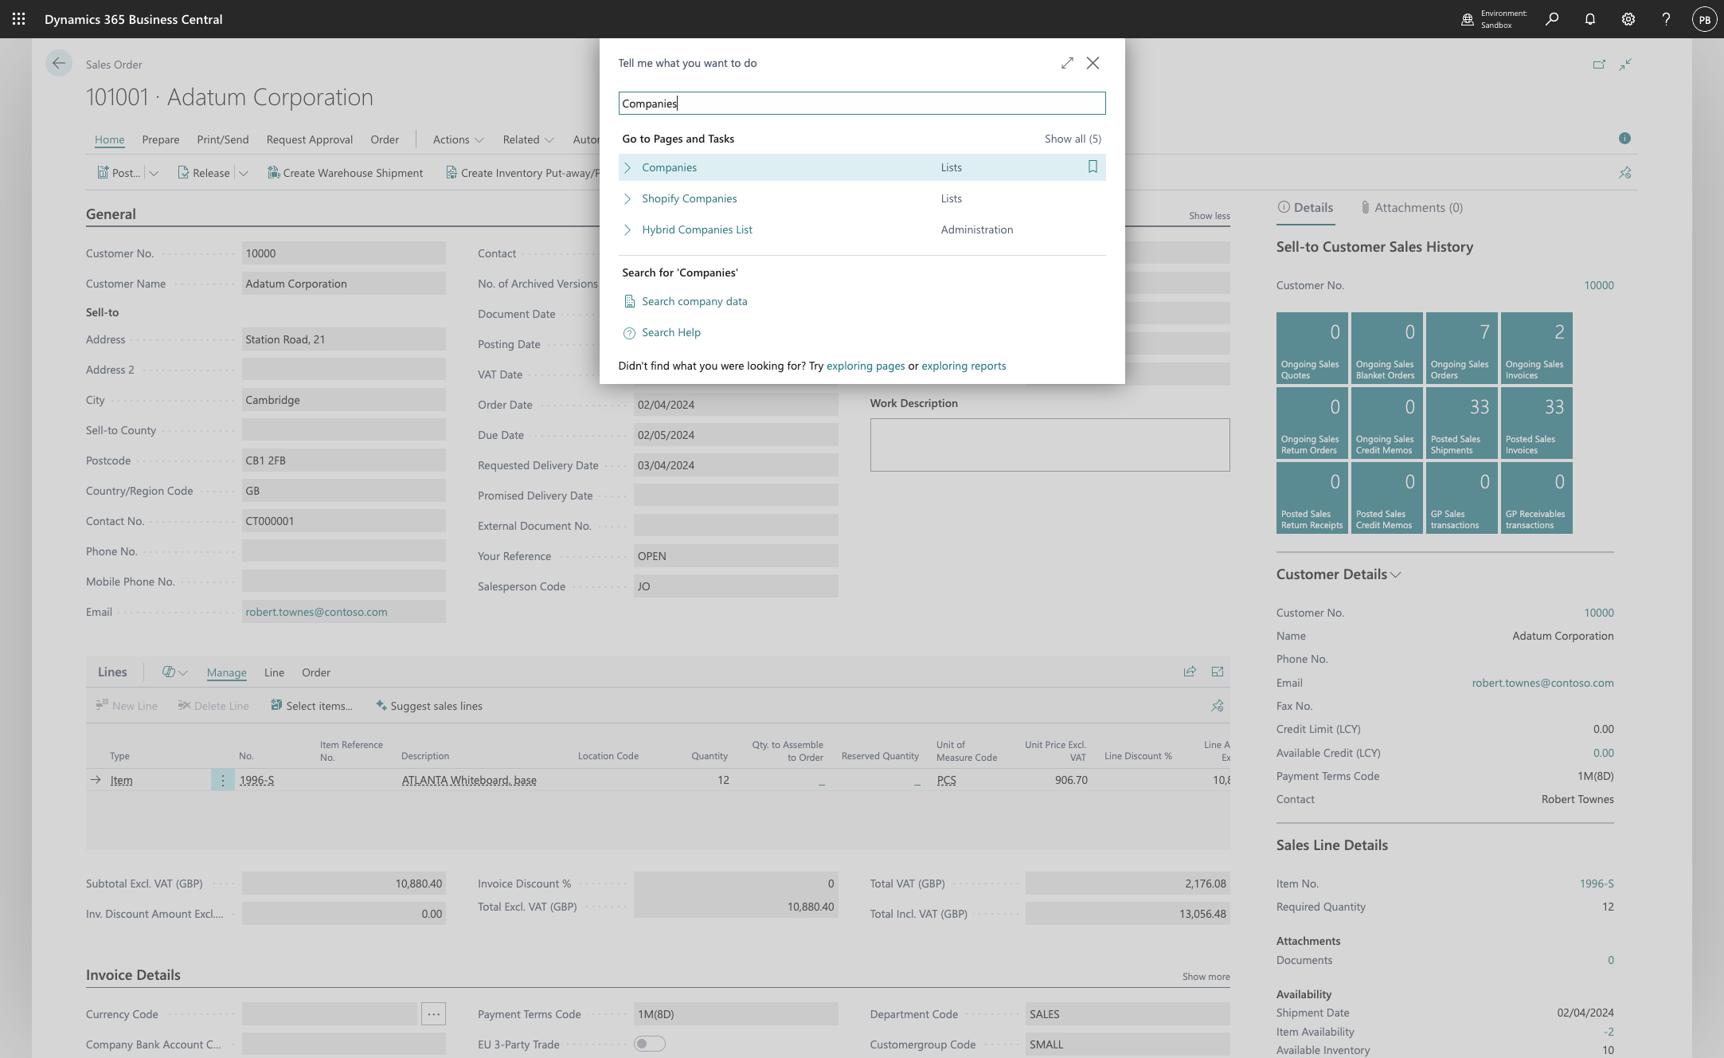The width and height of the screenshot is (1724, 1058).
Task: Open the Actions dropdown menu
Action: pyautogui.click(x=458, y=139)
